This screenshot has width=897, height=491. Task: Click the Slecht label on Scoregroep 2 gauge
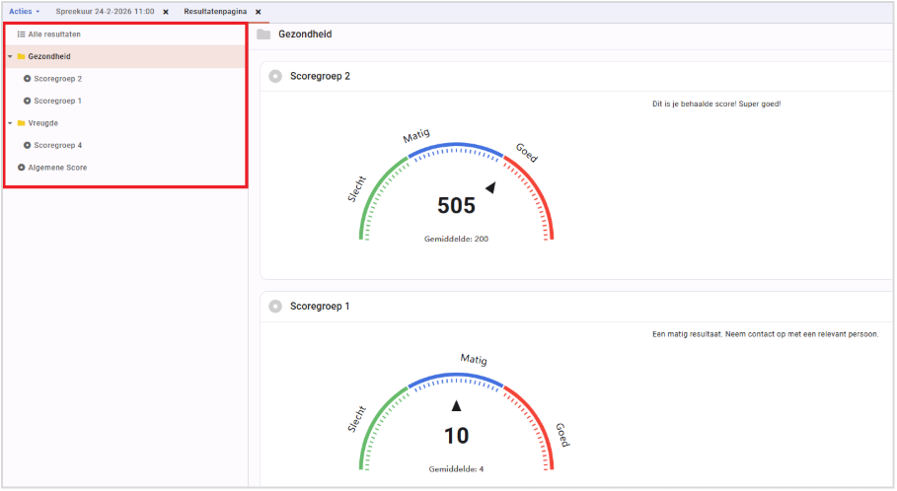tap(356, 189)
